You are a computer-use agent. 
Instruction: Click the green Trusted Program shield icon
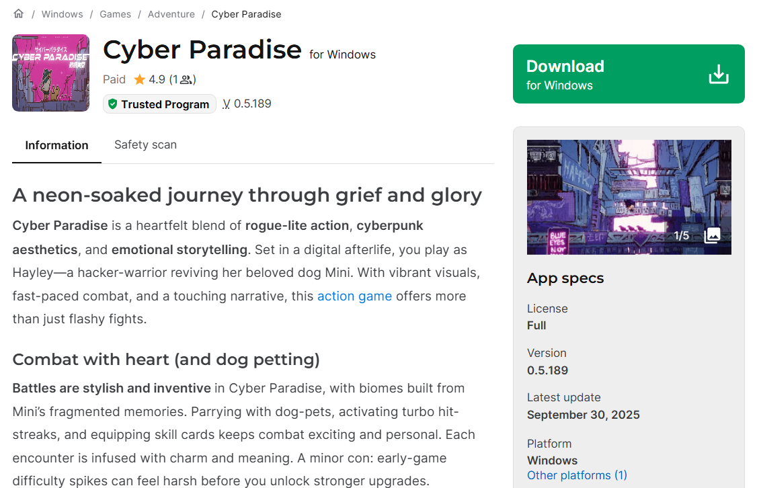point(113,104)
